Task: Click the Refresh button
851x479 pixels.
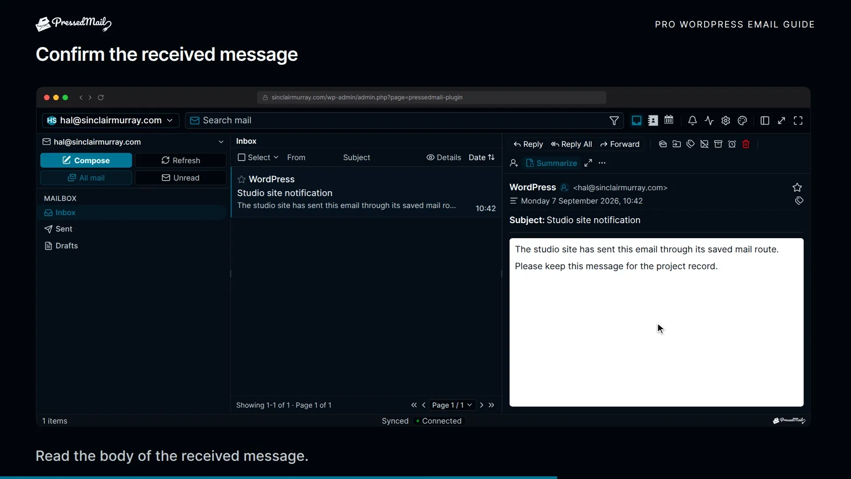Action: click(x=180, y=161)
